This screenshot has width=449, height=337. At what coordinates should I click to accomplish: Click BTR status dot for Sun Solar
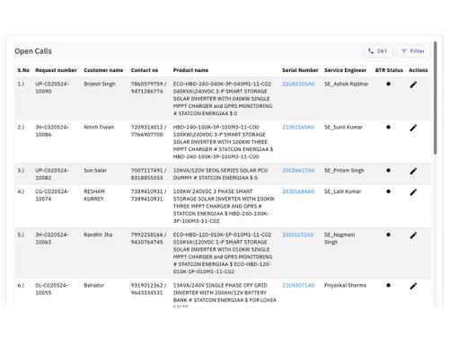click(388, 170)
